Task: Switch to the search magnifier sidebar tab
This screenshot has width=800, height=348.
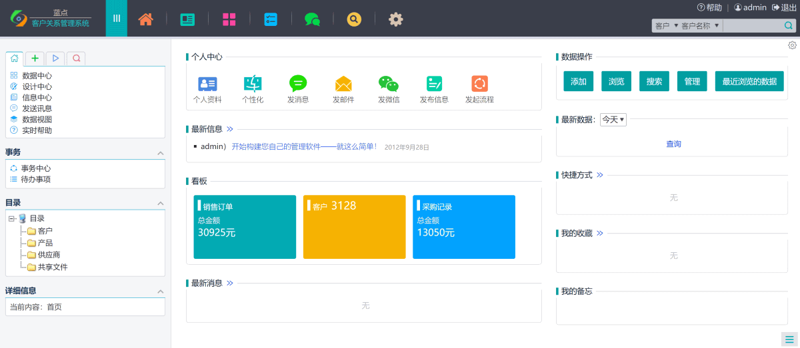Action: click(76, 59)
